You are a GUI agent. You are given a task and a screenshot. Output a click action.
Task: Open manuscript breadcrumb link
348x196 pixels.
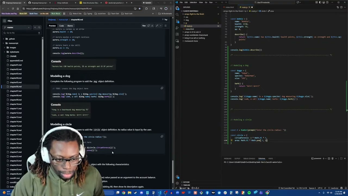tap(63, 20)
